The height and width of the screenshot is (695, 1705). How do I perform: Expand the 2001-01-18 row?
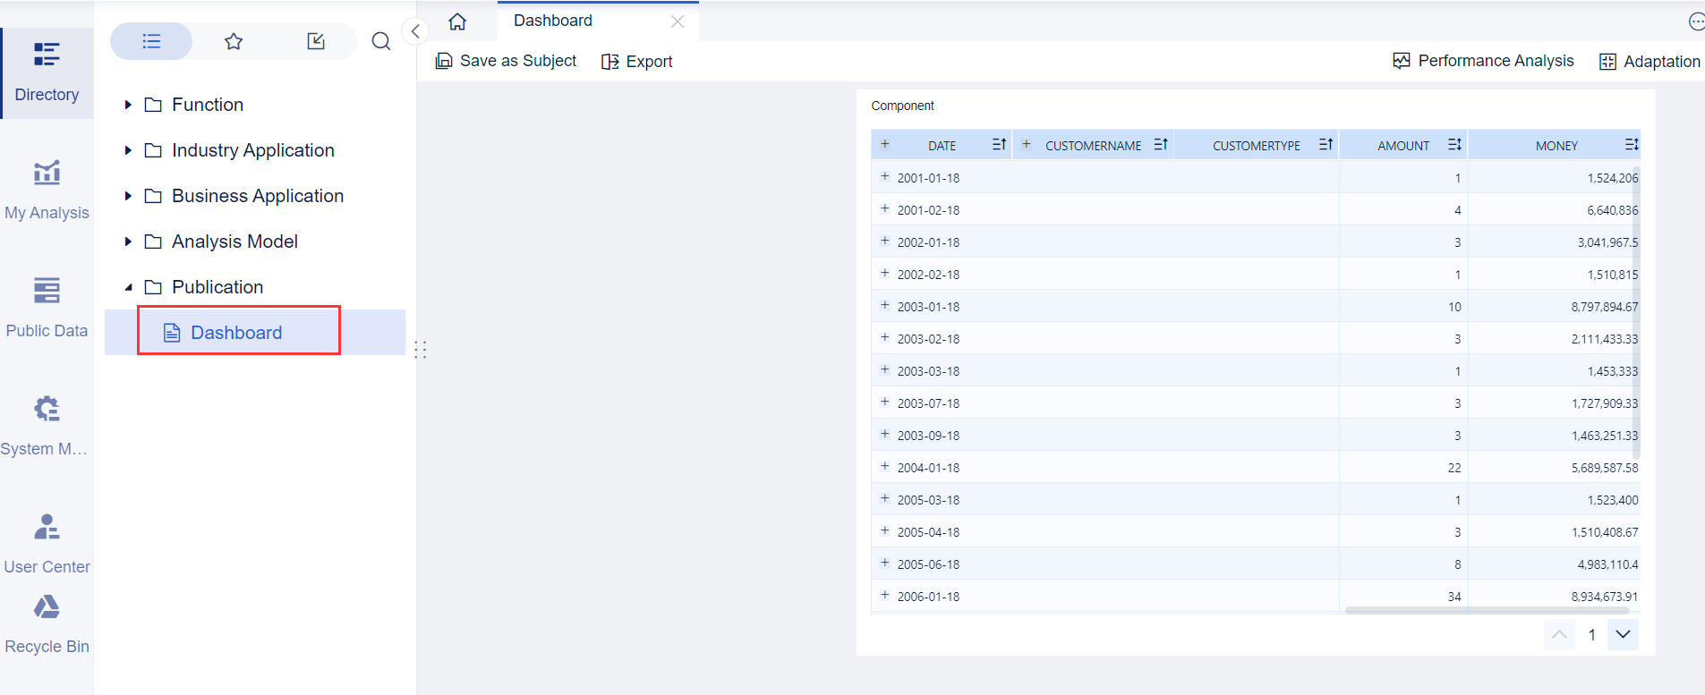[x=885, y=177]
